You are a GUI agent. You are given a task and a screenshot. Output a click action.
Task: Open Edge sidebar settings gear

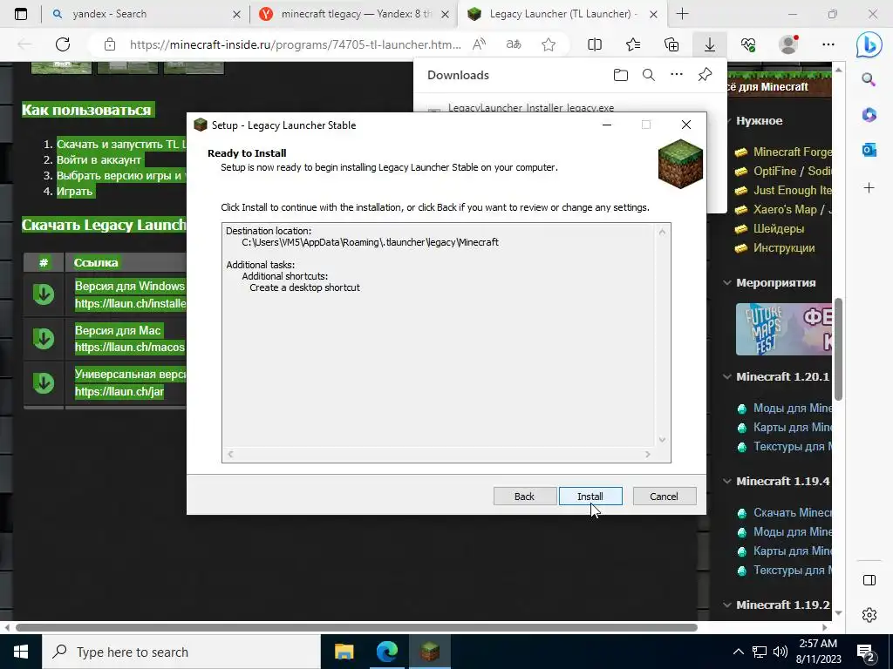[x=869, y=615]
